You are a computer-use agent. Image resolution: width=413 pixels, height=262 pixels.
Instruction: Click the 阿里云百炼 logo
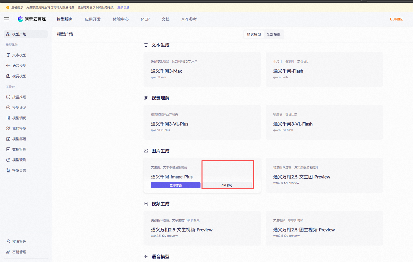tap(32, 19)
